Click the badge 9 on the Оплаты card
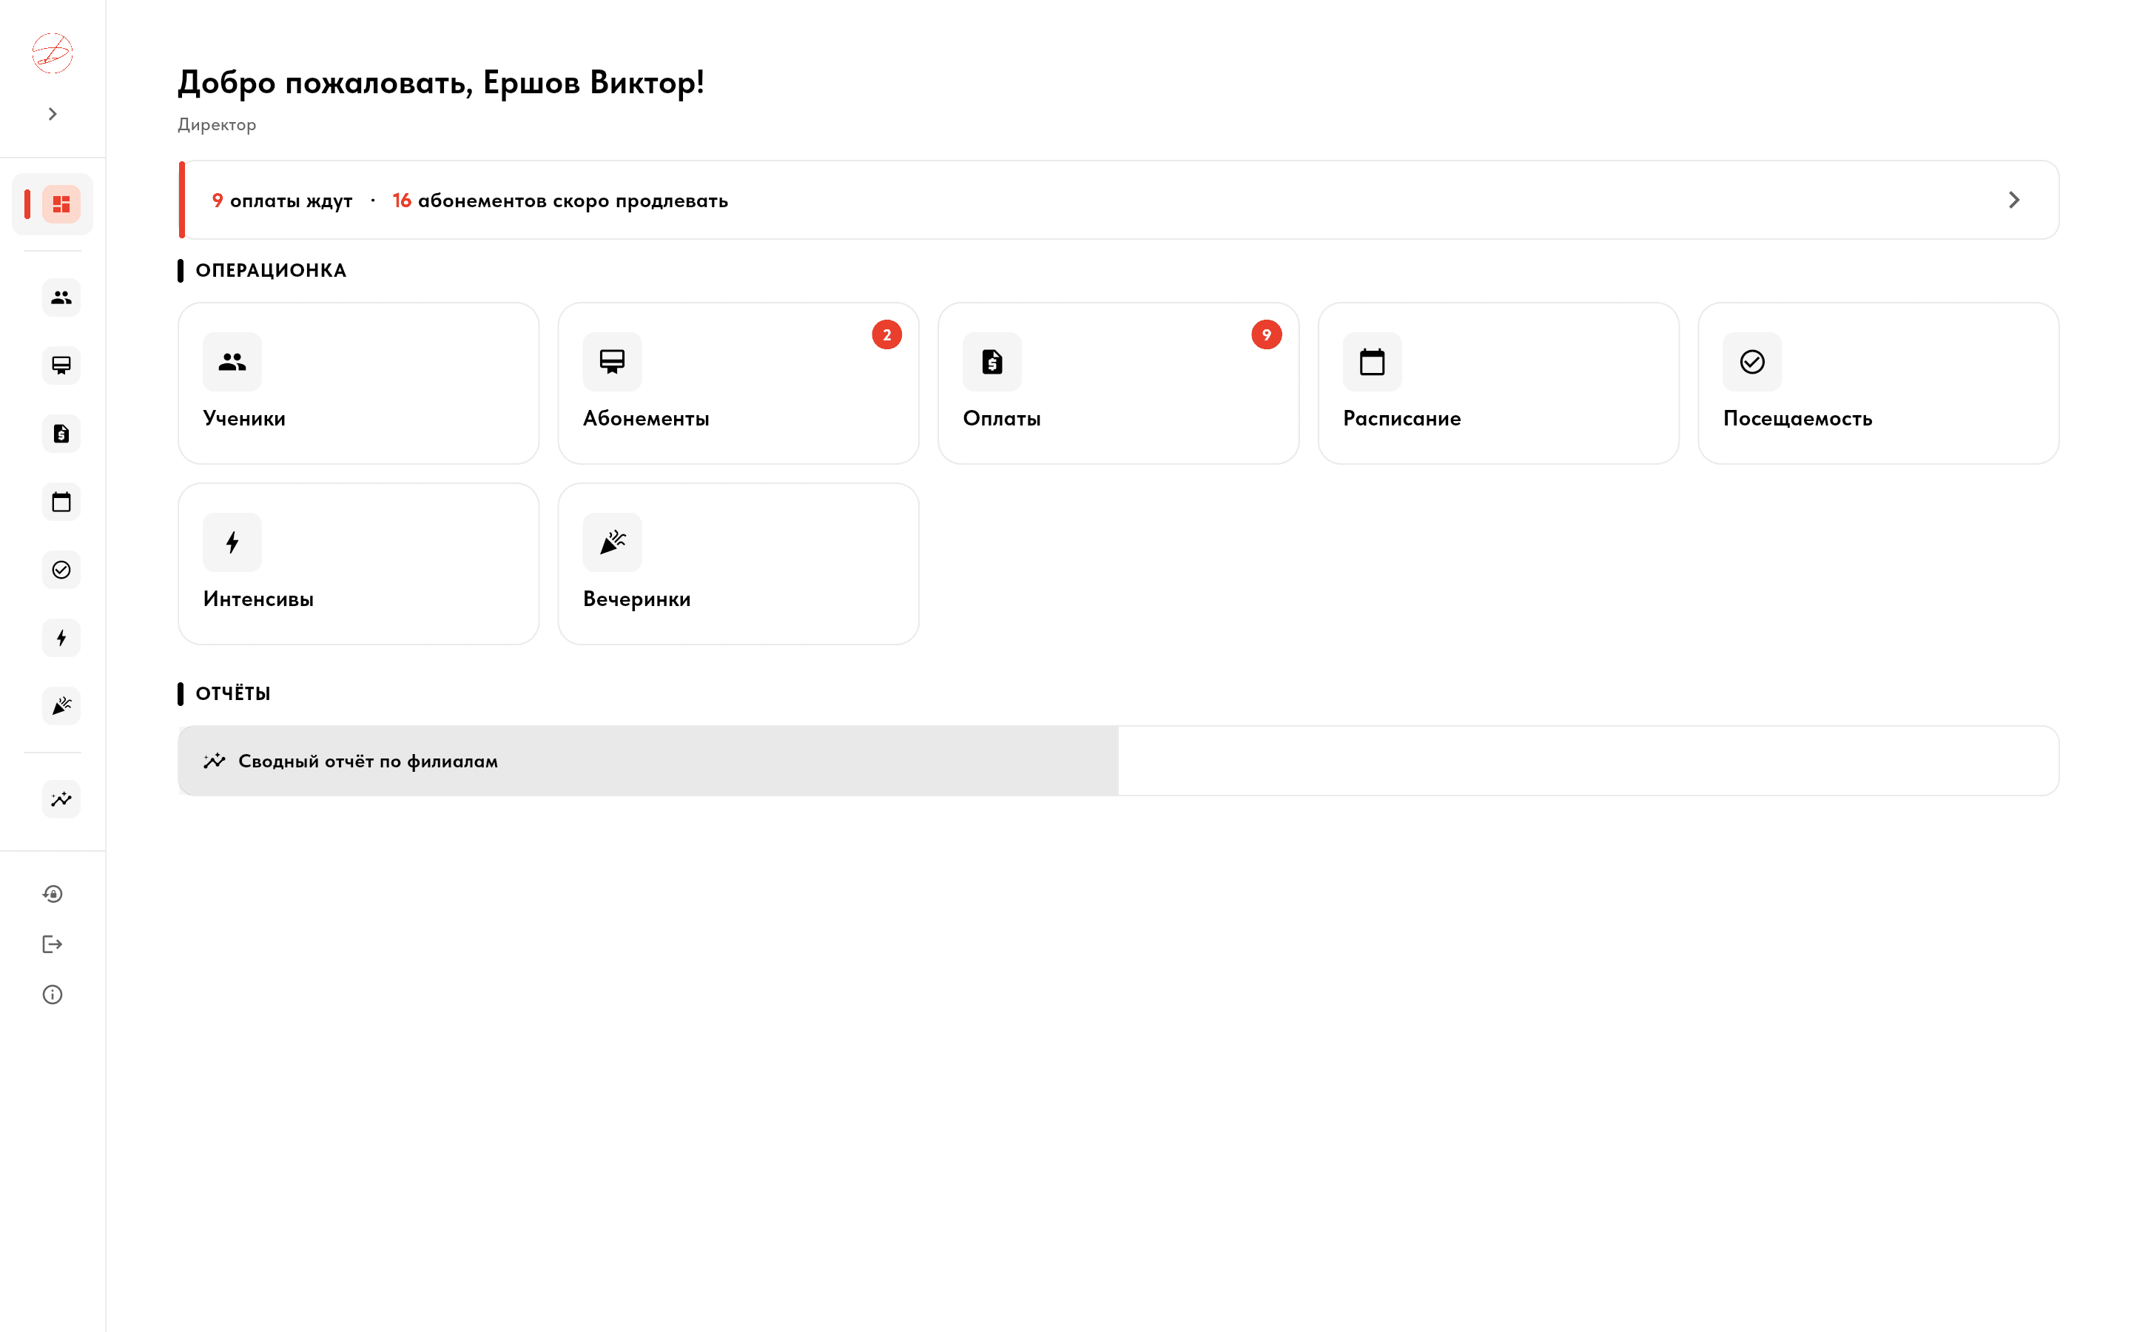 point(1266,334)
